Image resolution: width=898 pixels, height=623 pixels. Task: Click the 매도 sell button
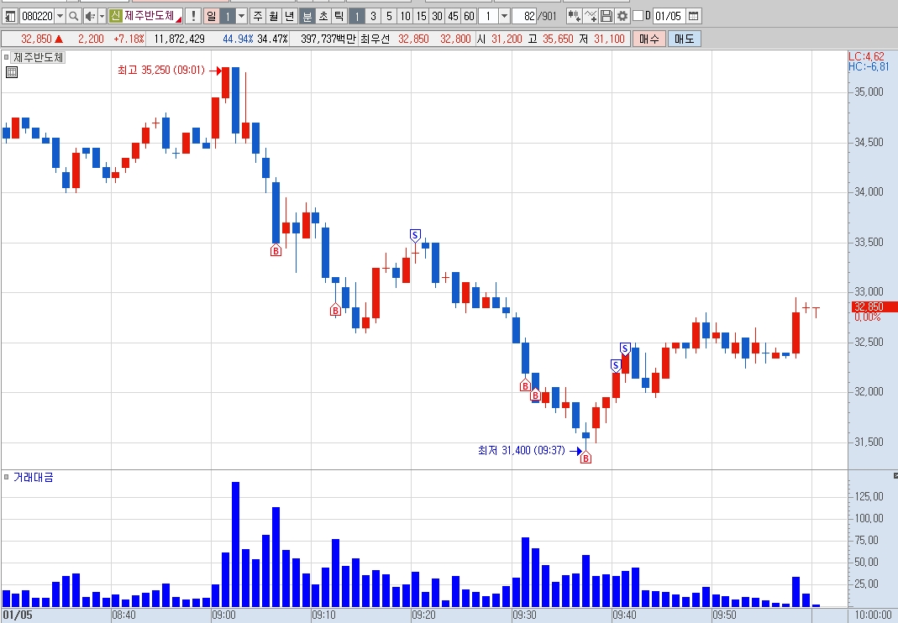coord(684,39)
